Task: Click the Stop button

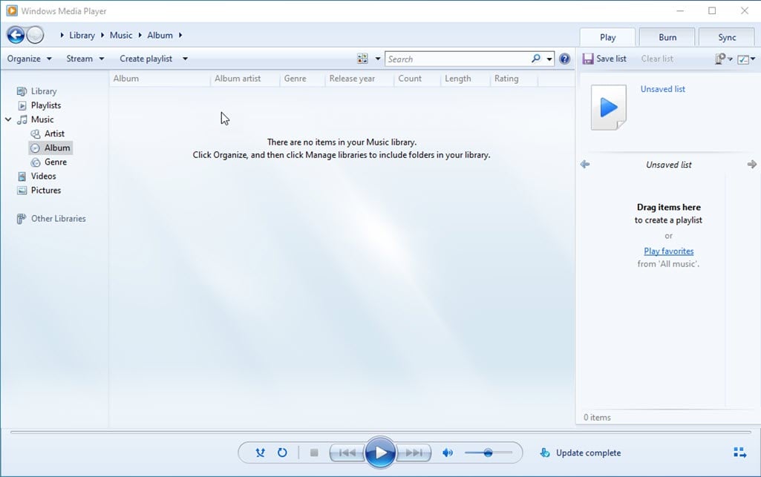Action: click(x=314, y=453)
